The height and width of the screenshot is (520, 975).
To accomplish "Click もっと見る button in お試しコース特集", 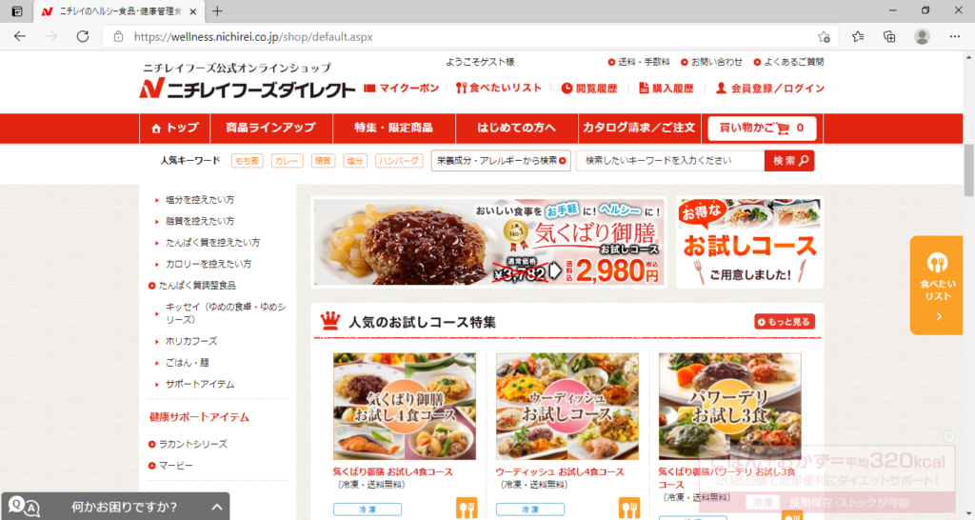I will point(785,322).
